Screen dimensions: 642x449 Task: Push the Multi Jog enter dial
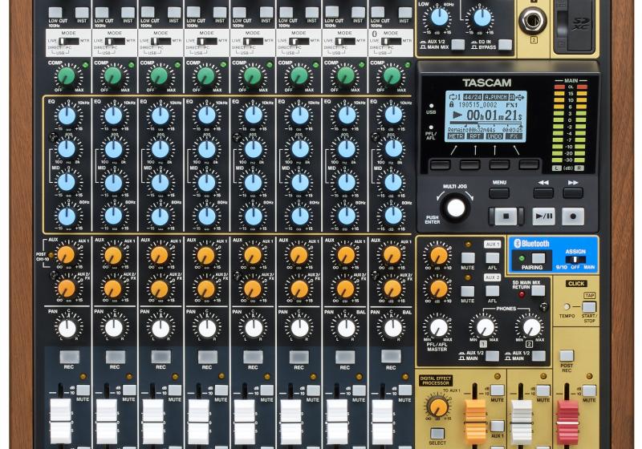click(x=456, y=208)
